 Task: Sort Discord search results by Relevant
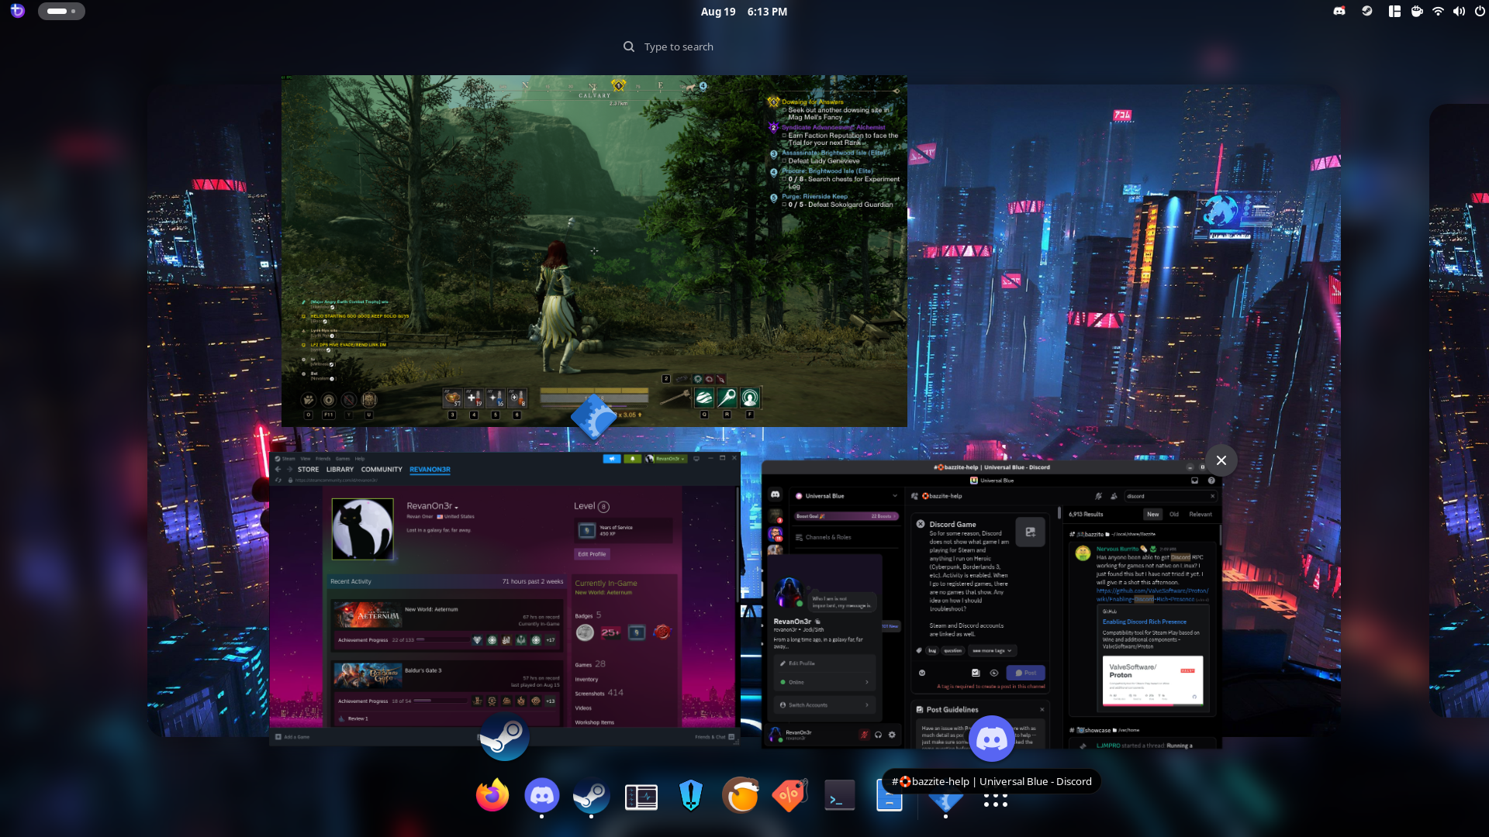[1201, 515]
